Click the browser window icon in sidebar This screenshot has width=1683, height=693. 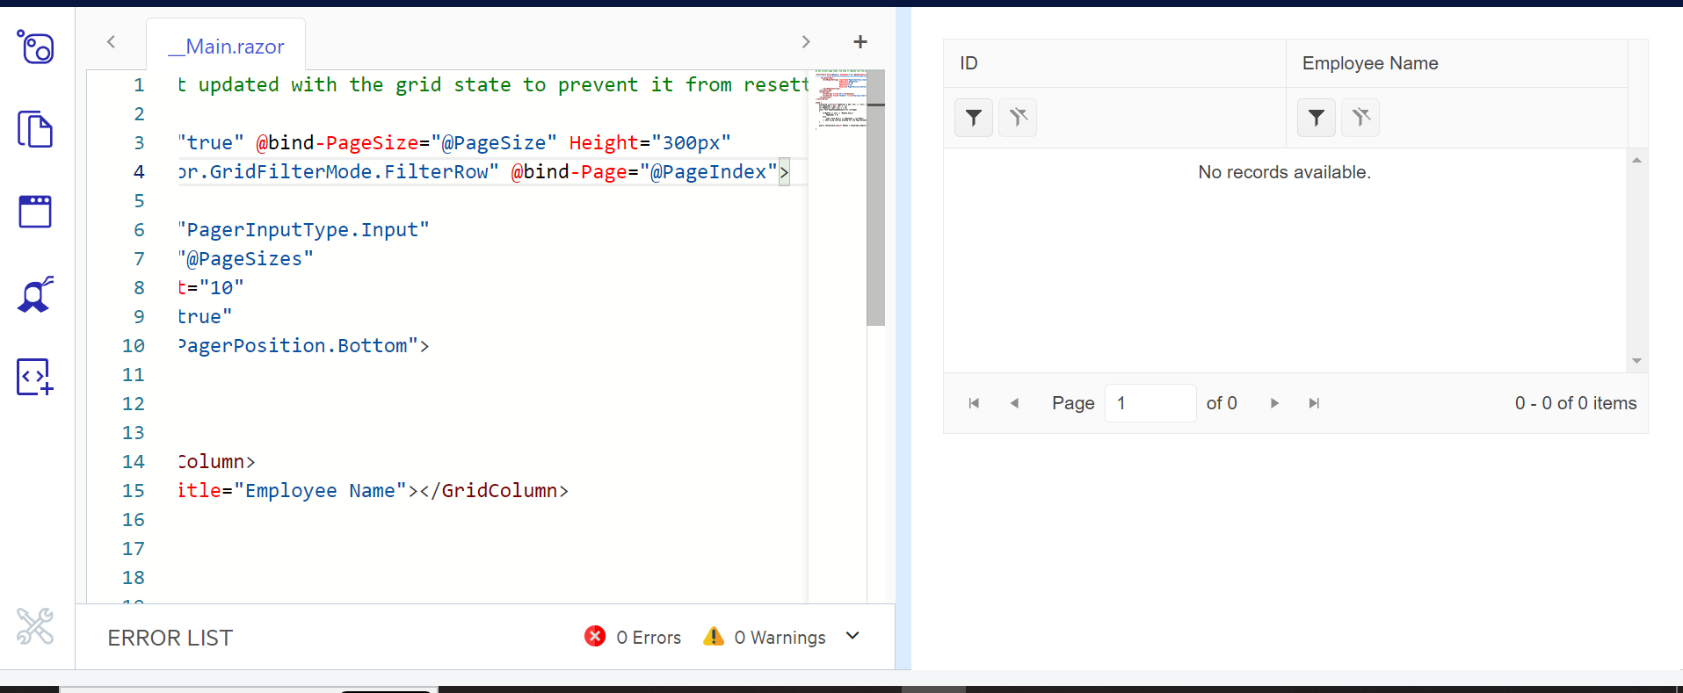click(x=35, y=212)
